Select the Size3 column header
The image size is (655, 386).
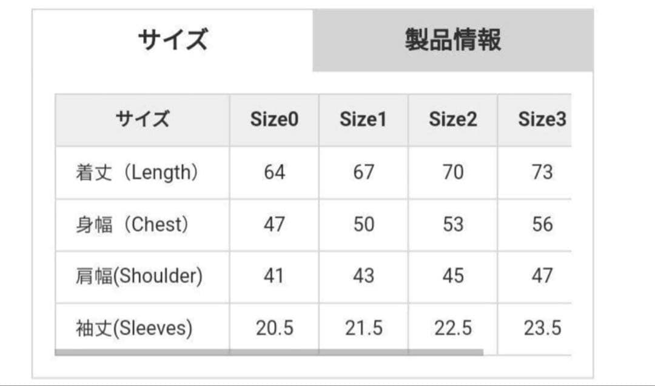pyautogui.click(x=542, y=119)
